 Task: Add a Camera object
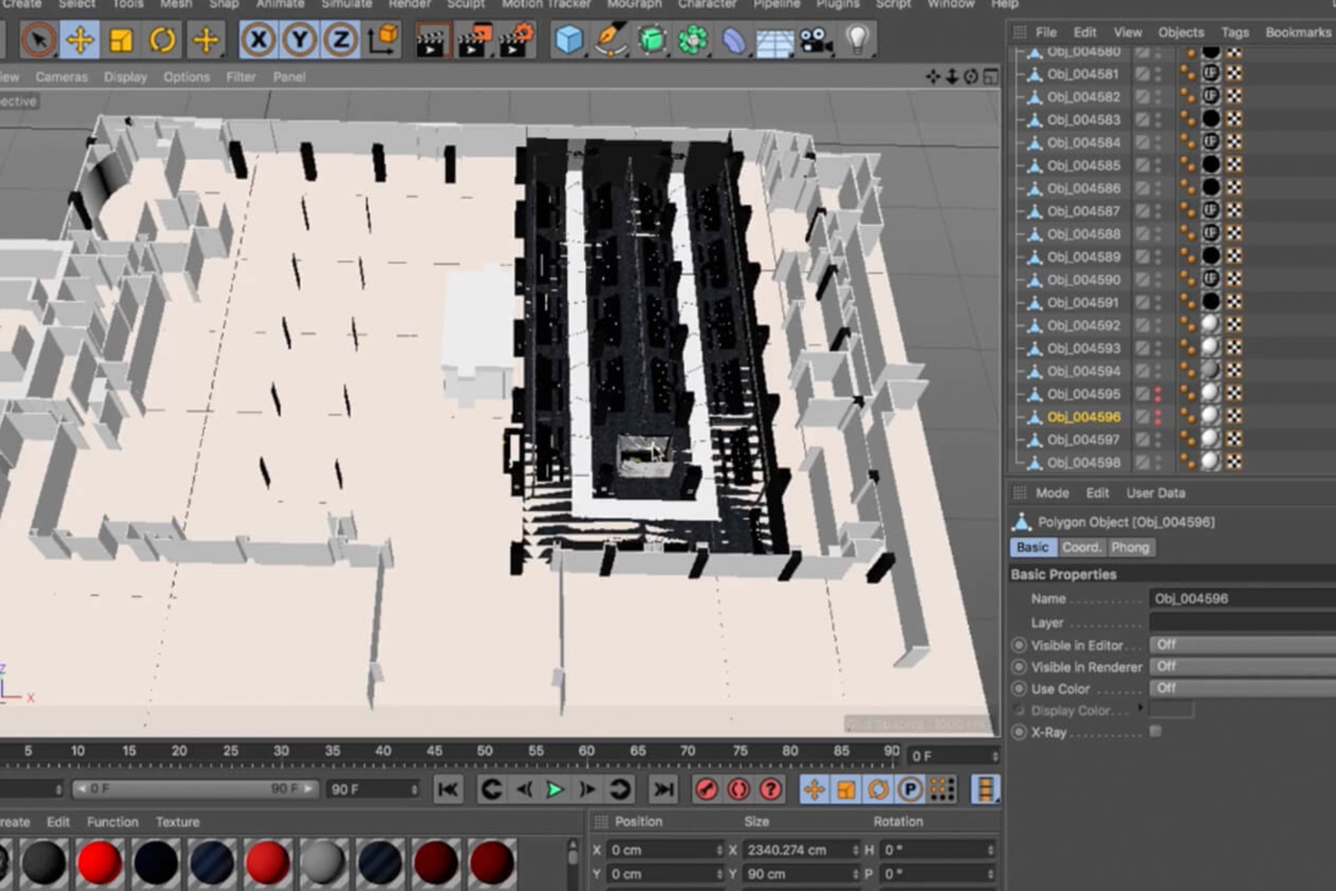816,40
